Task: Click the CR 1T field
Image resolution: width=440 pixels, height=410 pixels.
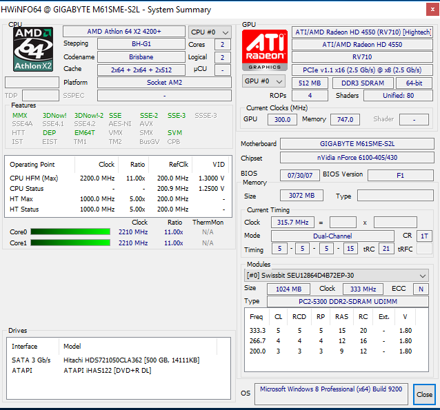Action: (424, 236)
